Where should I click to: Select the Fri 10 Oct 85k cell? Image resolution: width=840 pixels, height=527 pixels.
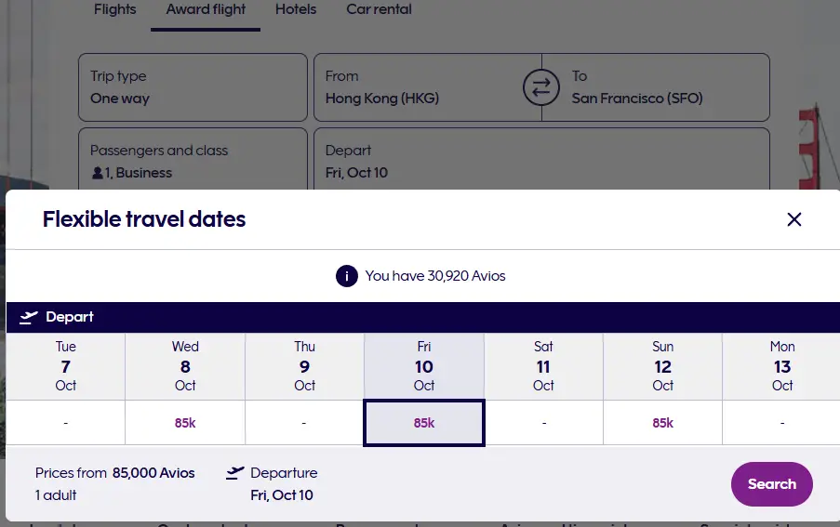pyautogui.click(x=424, y=423)
